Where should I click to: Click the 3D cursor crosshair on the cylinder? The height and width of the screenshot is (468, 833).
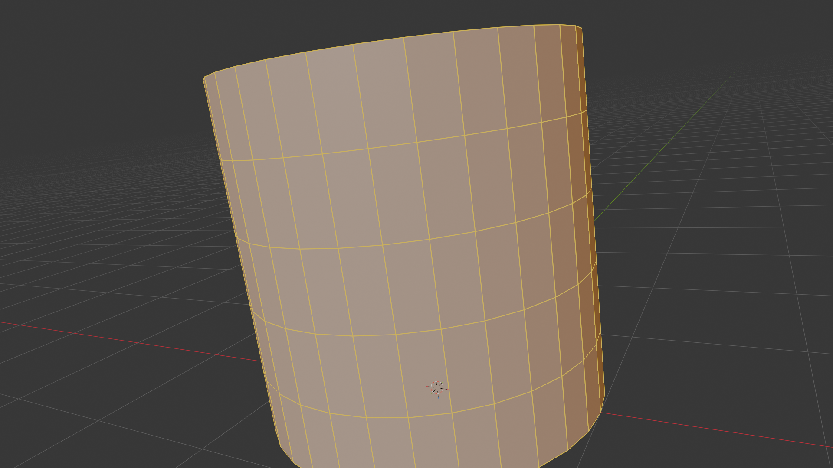tap(437, 388)
